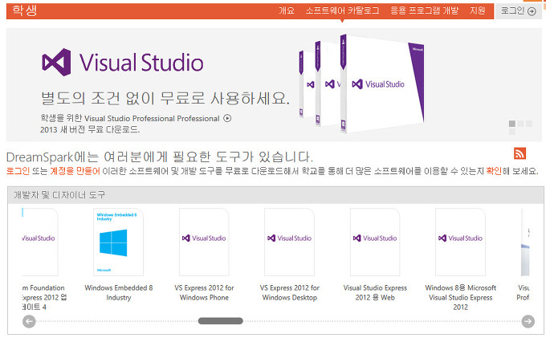
Task: Click the orange RSS feed icon
Action: (x=520, y=153)
